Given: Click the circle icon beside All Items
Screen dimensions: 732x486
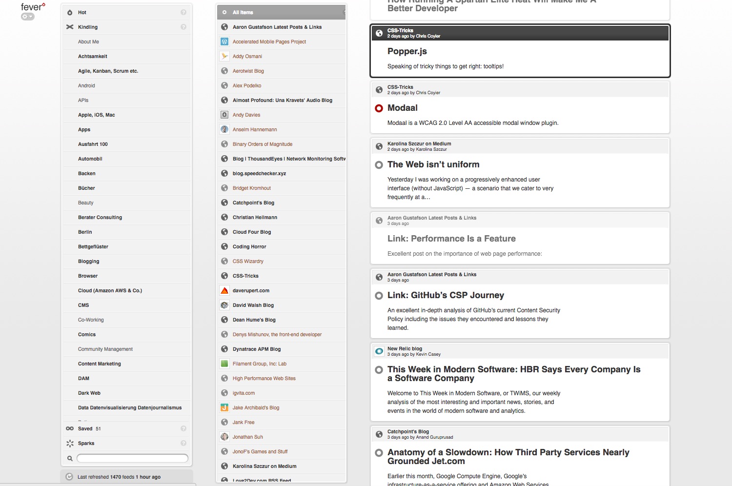Looking at the screenshot, I should 224,12.
